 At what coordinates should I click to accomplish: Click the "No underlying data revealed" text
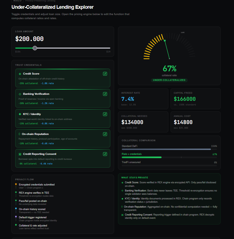point(32,204)
